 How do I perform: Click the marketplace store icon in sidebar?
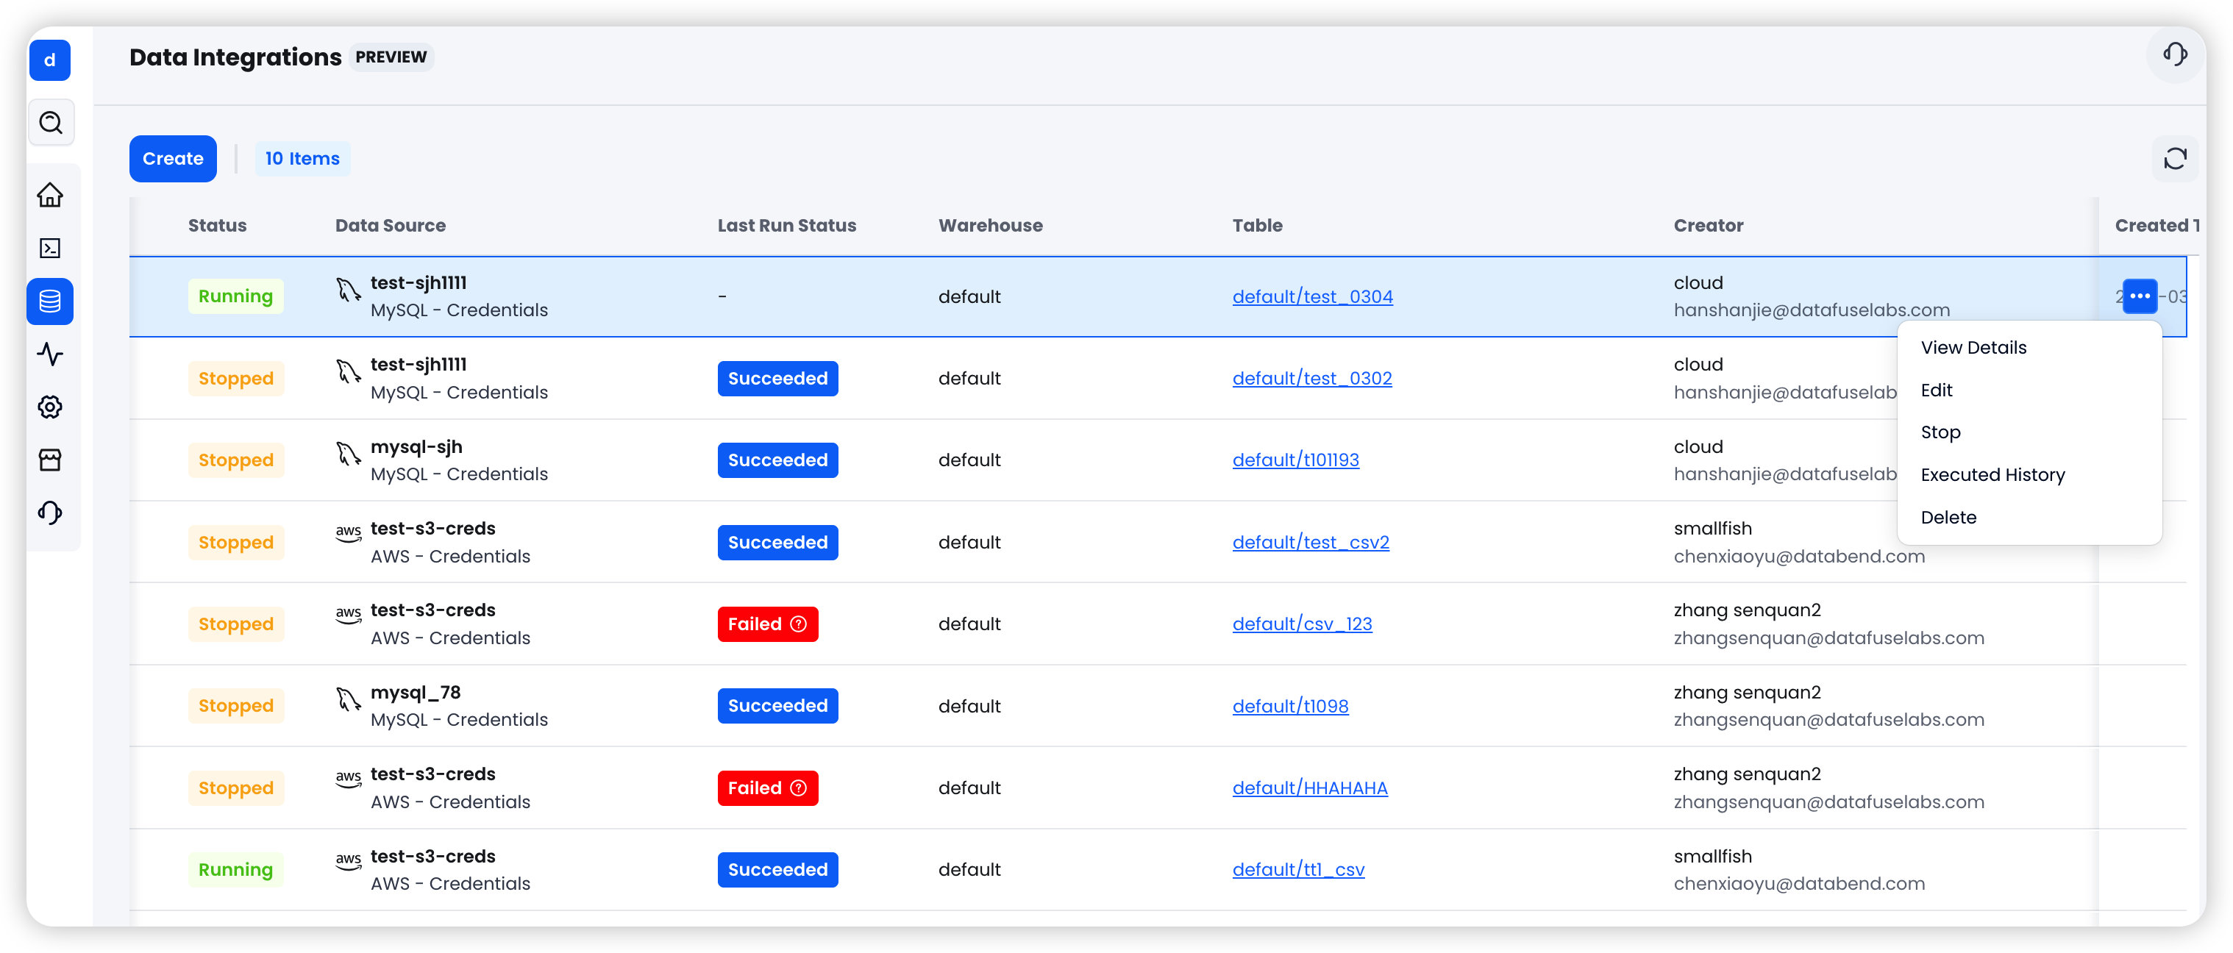click(x=50, y=460)
